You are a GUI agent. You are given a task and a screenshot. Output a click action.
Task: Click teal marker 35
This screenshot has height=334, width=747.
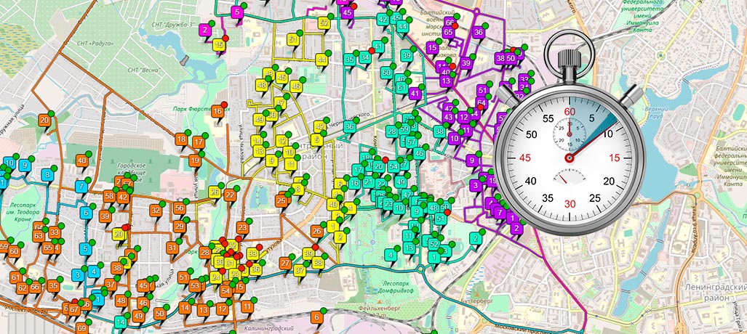[351, 60]
